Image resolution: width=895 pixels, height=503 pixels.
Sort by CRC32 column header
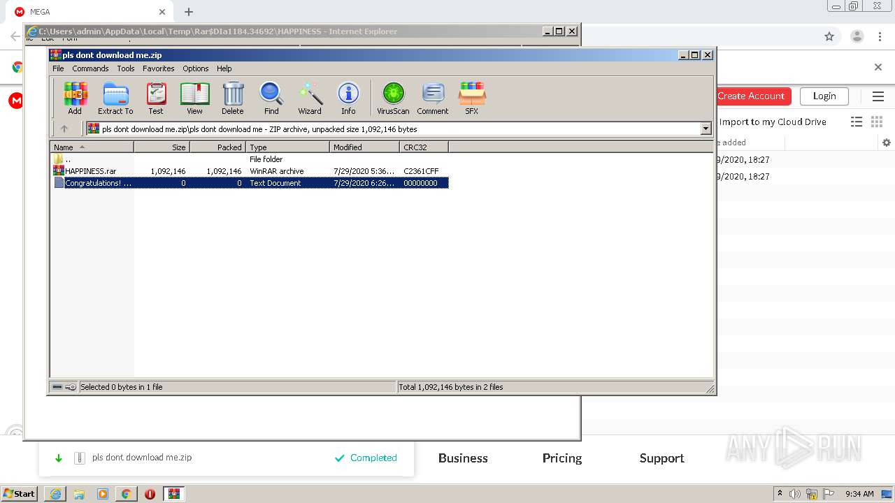pyautogui.click(x=424, y=147)
